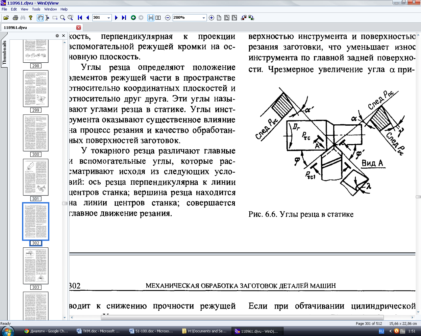Click the yellow question mark Help icon
This screenshot has width=421, height=336.
pyautogui.click(x=31, y=18)
